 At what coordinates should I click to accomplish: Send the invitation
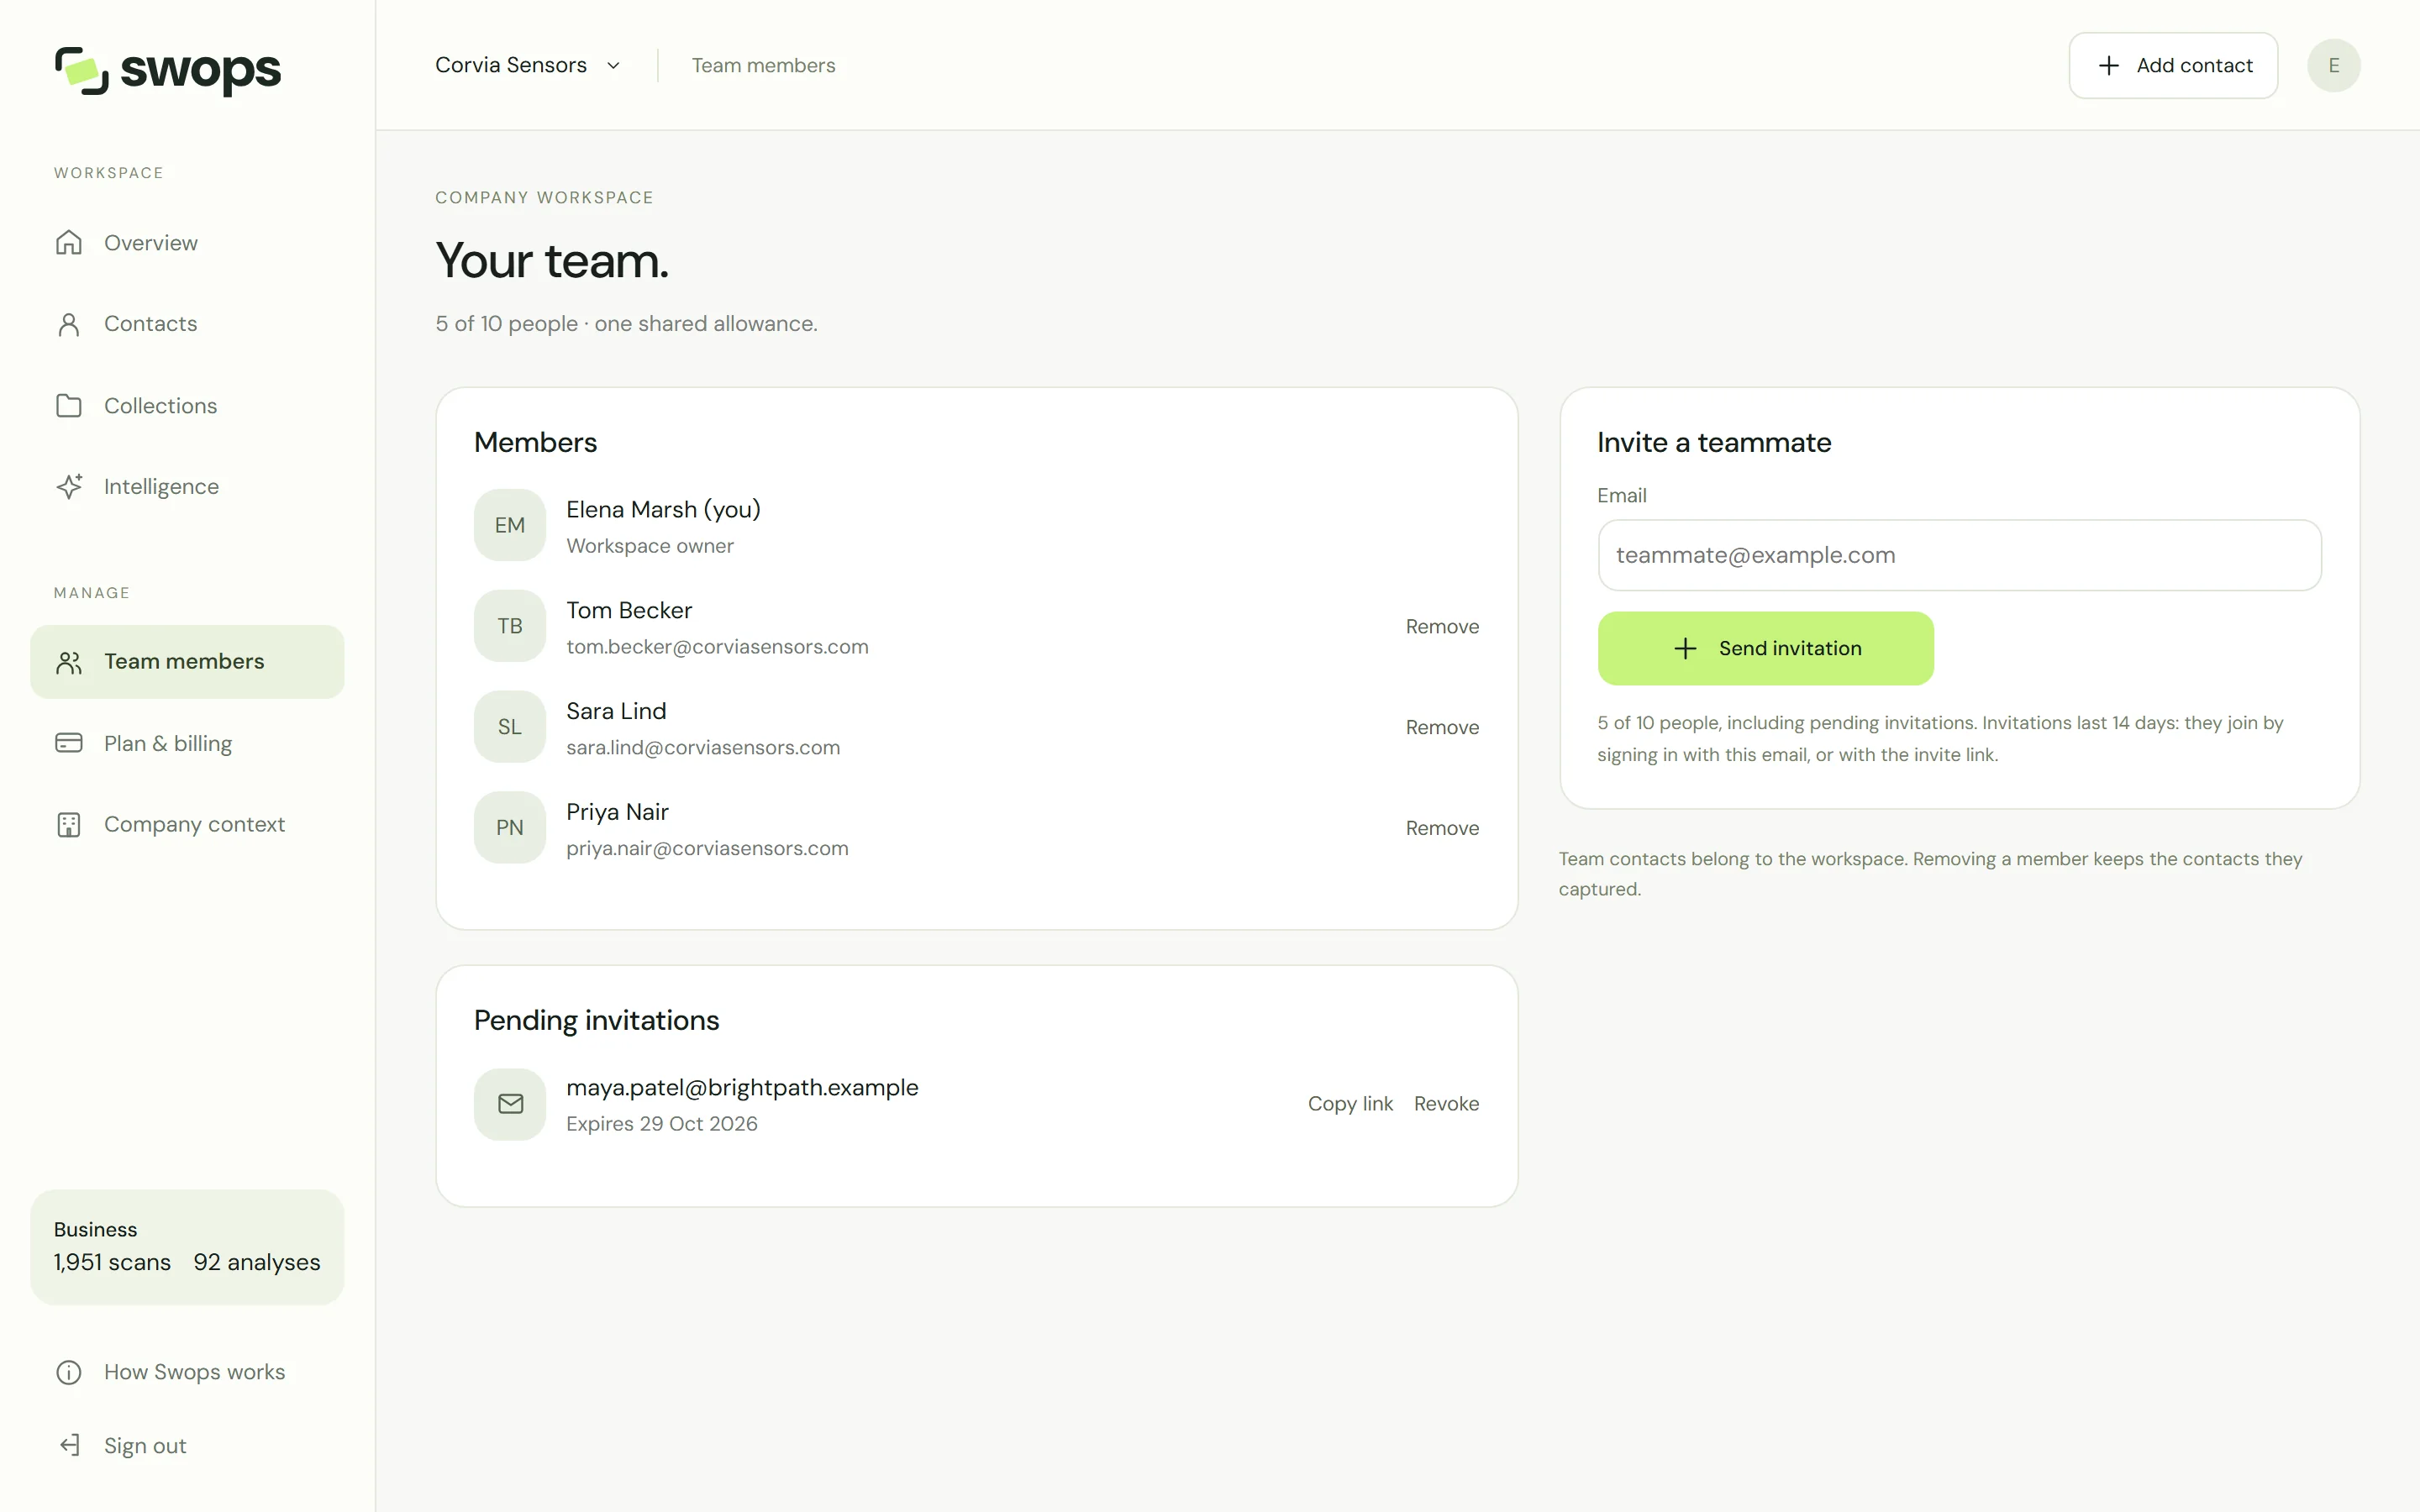click(1765, 649)
